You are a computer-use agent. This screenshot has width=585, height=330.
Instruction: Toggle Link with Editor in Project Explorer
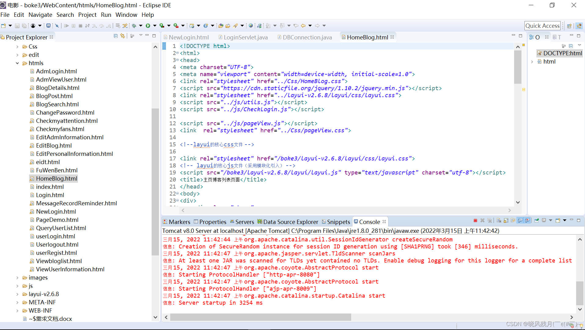pyautogui.click(x=123, y=36)
